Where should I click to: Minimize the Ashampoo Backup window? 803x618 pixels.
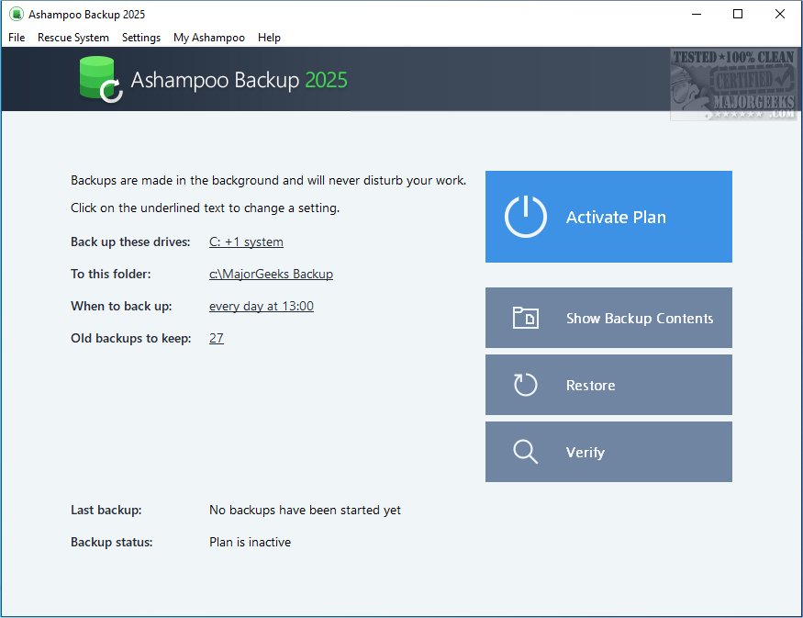pyautogui.click(x=696, y=14)
